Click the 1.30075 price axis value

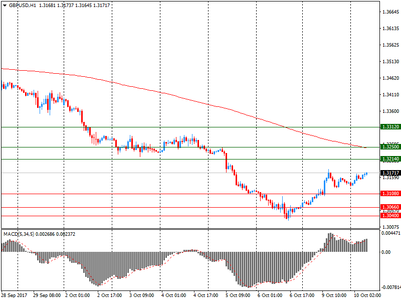click(x=390, y=227)
